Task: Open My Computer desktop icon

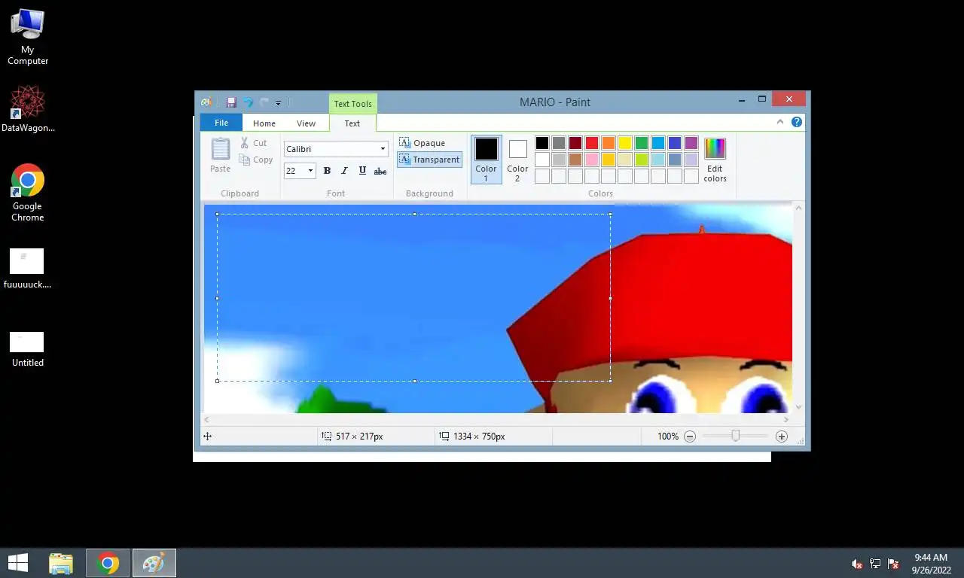Action: pos(28,36)
